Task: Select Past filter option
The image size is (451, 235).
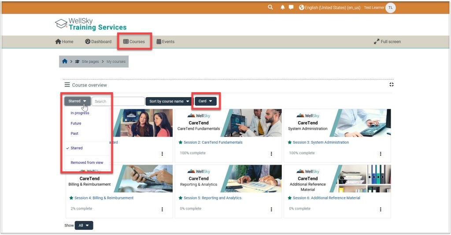Action: click(74, 134)
